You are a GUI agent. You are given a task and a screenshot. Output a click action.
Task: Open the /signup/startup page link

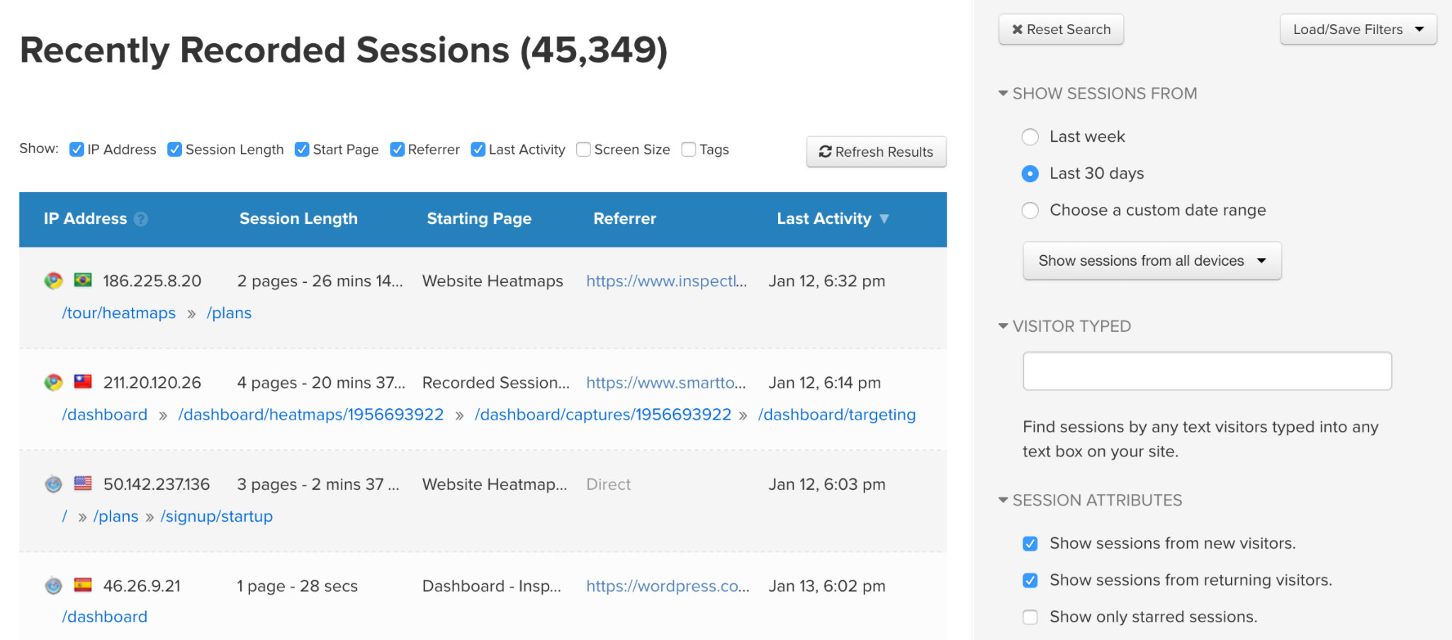pos(216,517)
